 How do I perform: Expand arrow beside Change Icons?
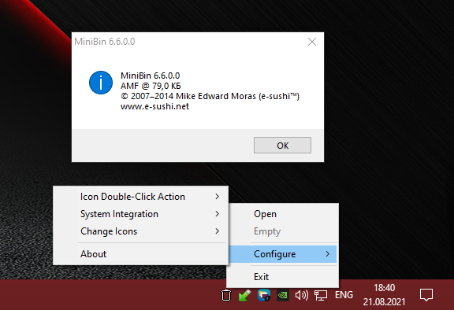[218, 231]
